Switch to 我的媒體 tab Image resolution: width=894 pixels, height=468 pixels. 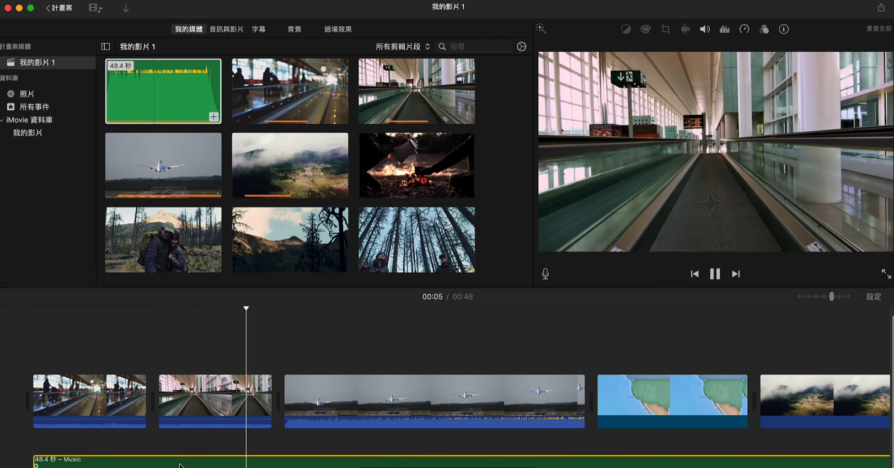pos(189,29)
